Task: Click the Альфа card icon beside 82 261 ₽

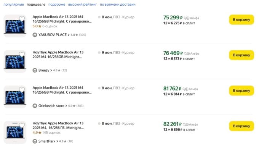Action: [x=185, y=124]
